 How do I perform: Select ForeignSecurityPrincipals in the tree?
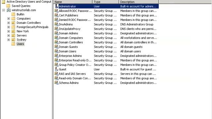tap(32, 27)
